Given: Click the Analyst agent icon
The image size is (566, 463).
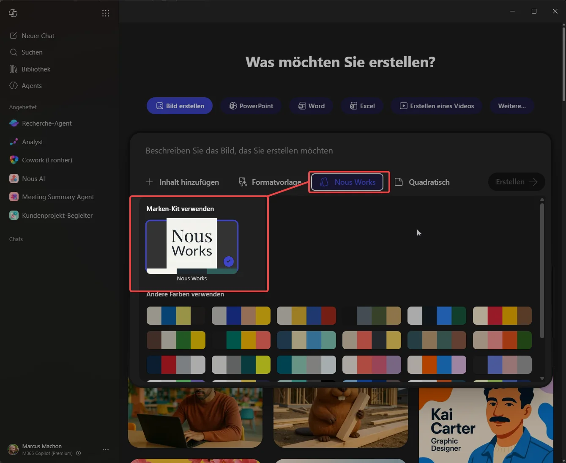Looking at the screenshot, I should click(14, 142).
